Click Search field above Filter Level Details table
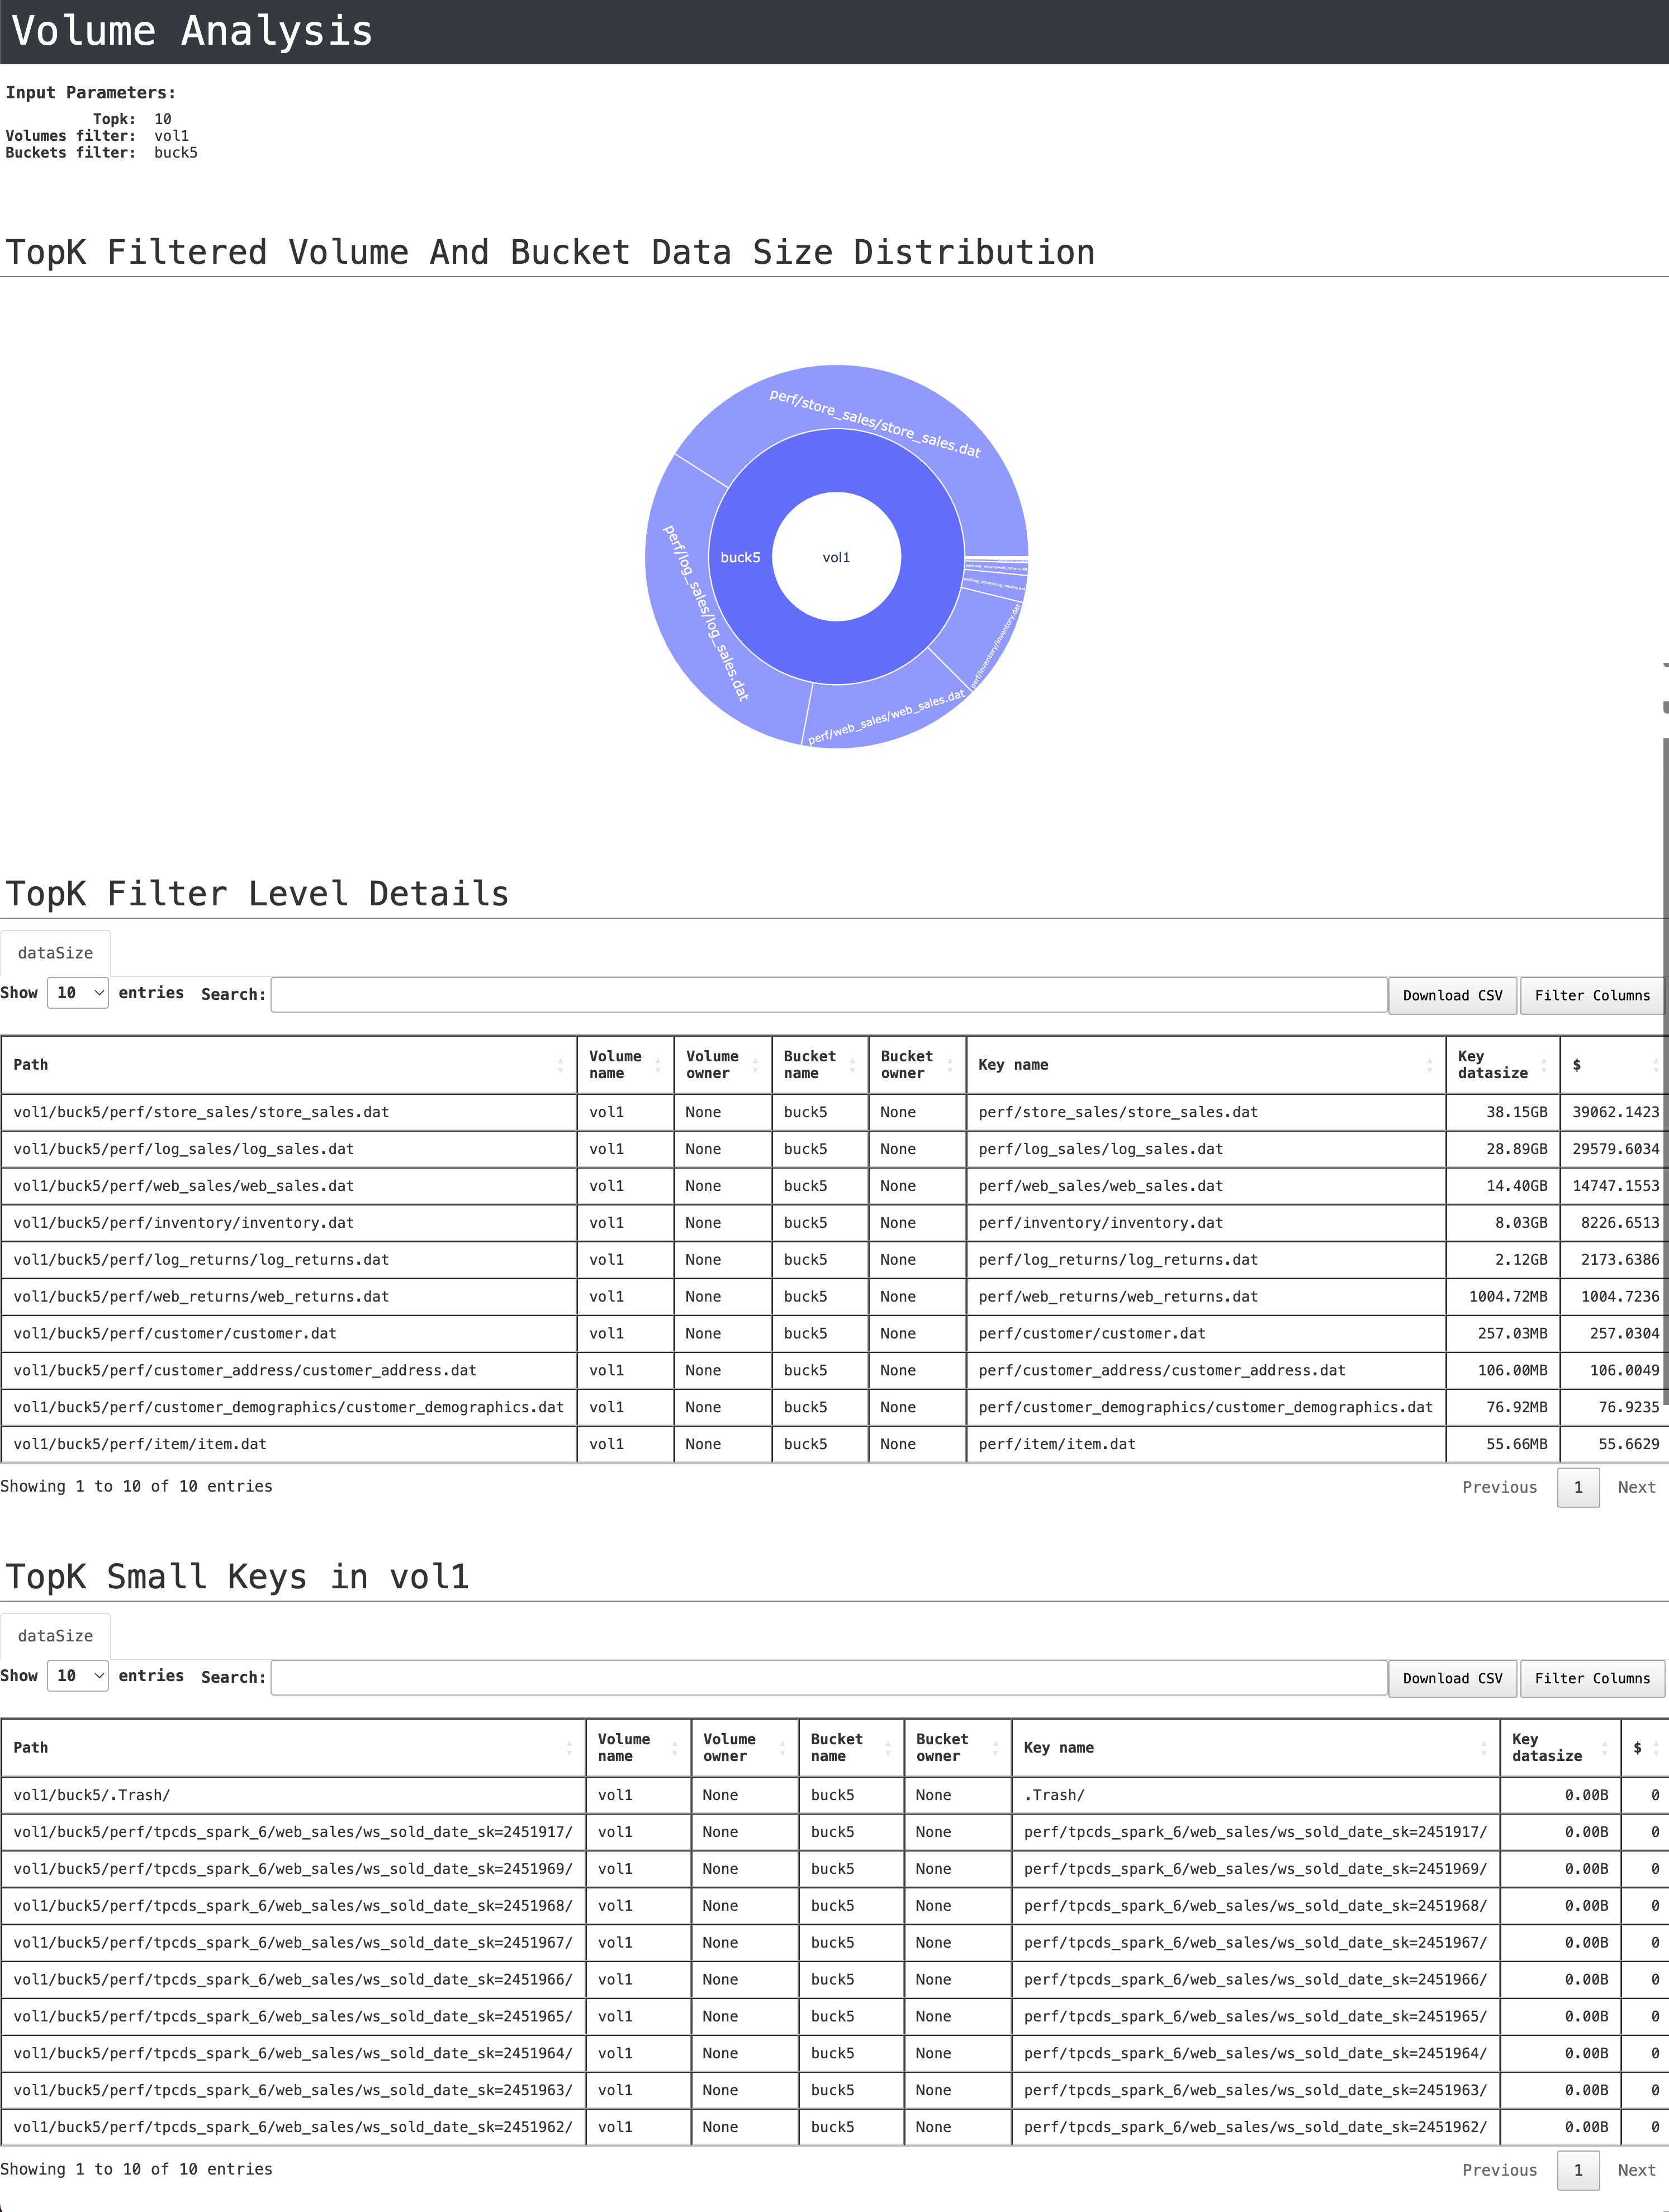Image resolution: width=1669 pixels, height=2212 pixels. click(x=828, y=994)
